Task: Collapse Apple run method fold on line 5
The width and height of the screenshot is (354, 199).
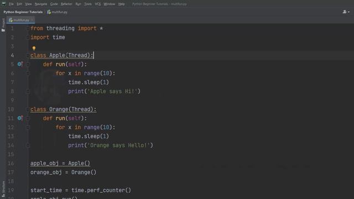Action: (28, 64)
